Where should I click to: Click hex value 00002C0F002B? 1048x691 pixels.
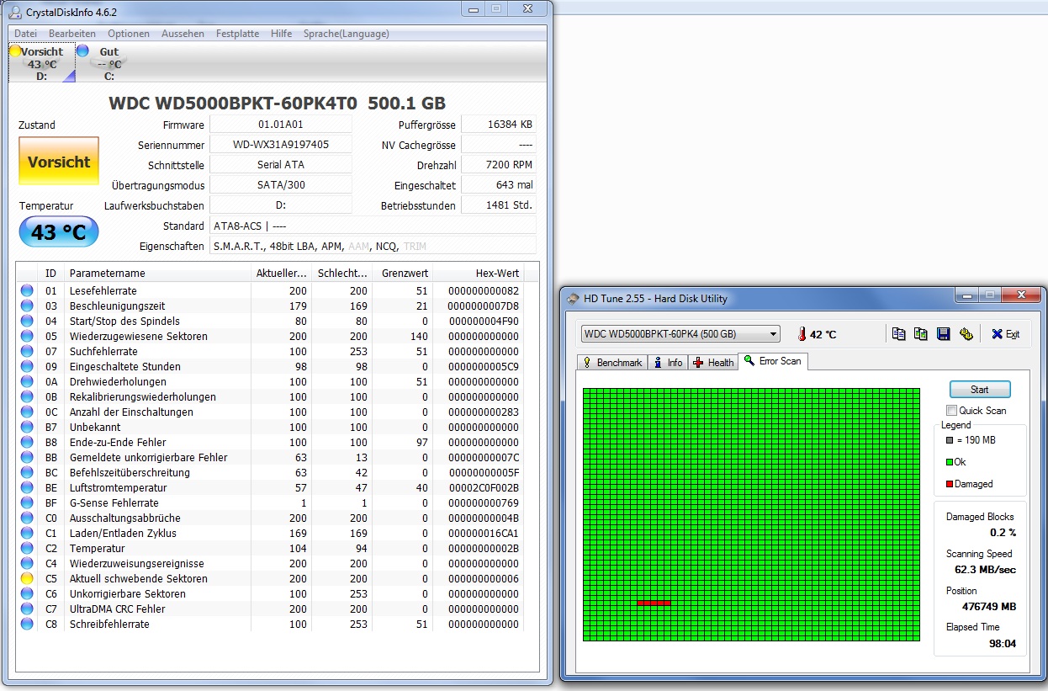coord(484,487)
